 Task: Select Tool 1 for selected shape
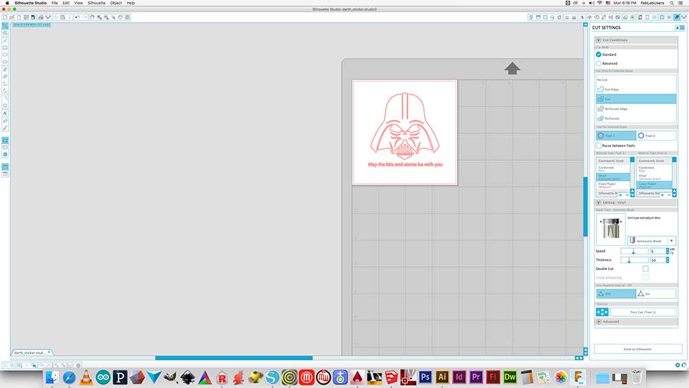pos(615,135)
